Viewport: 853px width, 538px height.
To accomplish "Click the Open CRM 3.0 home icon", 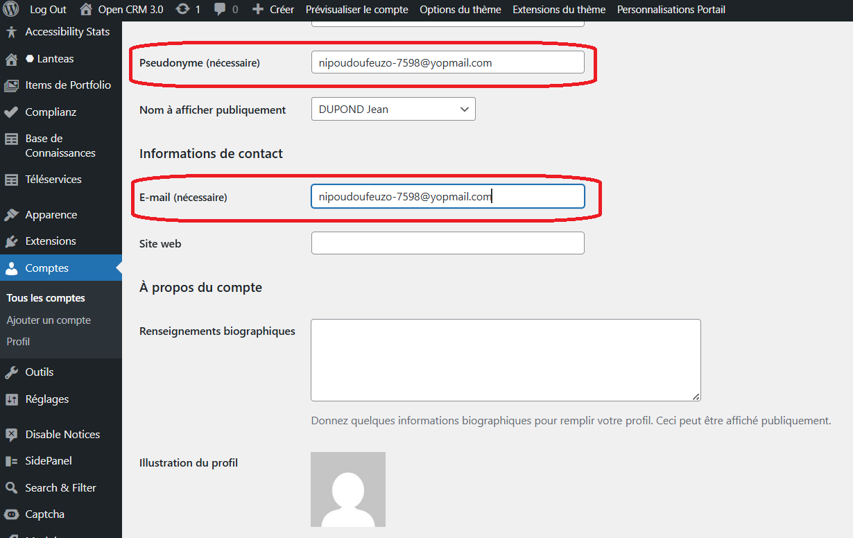I will pyautogui.click(x=86, y=10).
